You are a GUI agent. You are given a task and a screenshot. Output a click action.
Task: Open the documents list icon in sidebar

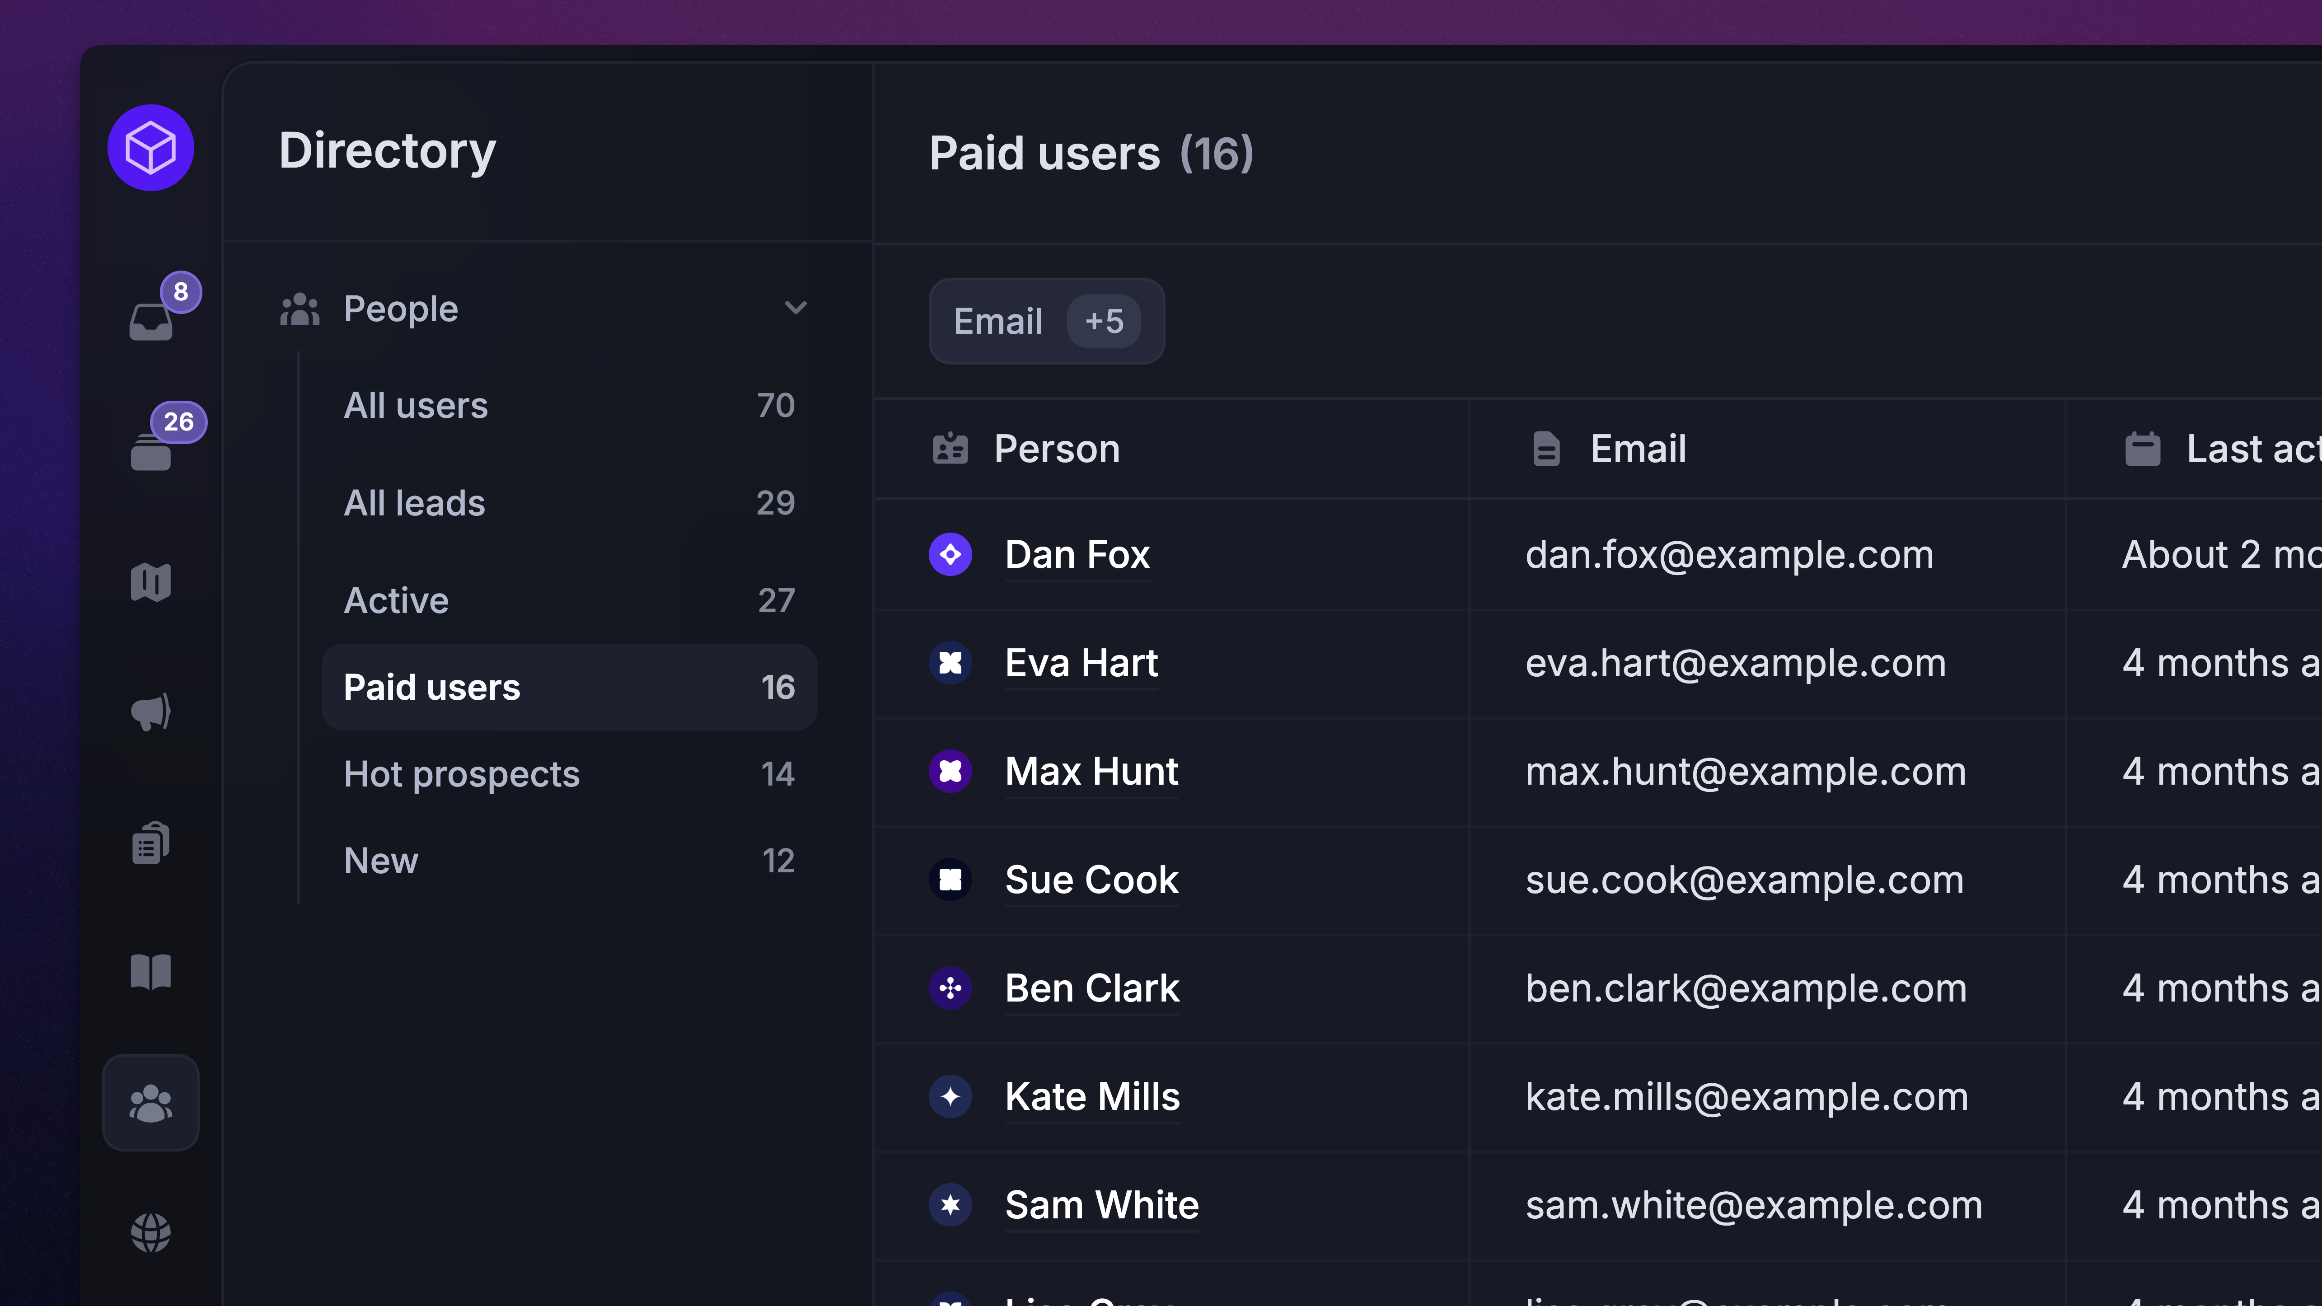coord(150,843)
